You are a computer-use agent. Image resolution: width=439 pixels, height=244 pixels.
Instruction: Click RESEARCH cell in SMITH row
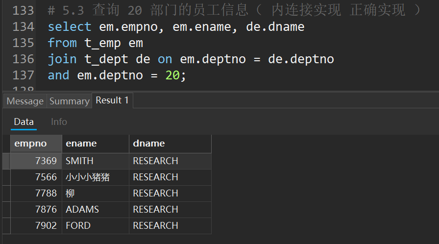[170, 161]
